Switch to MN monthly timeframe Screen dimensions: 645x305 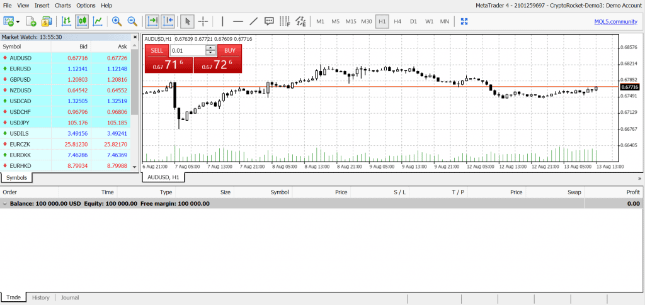point(444,21)
